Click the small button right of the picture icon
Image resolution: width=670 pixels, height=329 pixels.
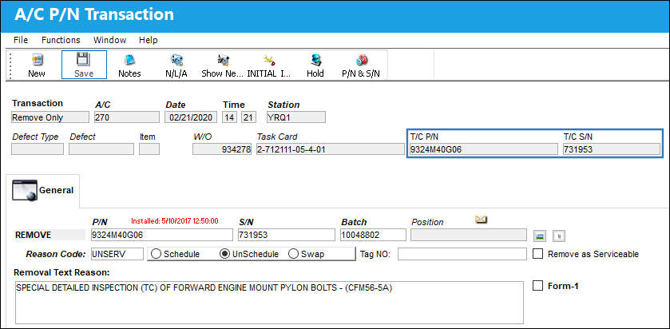click(x=559, y=236)
